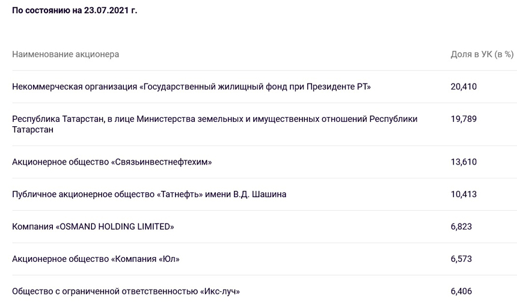This screenshot has height=307, width=517.
Task: Select 'Татнефть' имени В.Д. Шашина text
Action: pos(221,194)
